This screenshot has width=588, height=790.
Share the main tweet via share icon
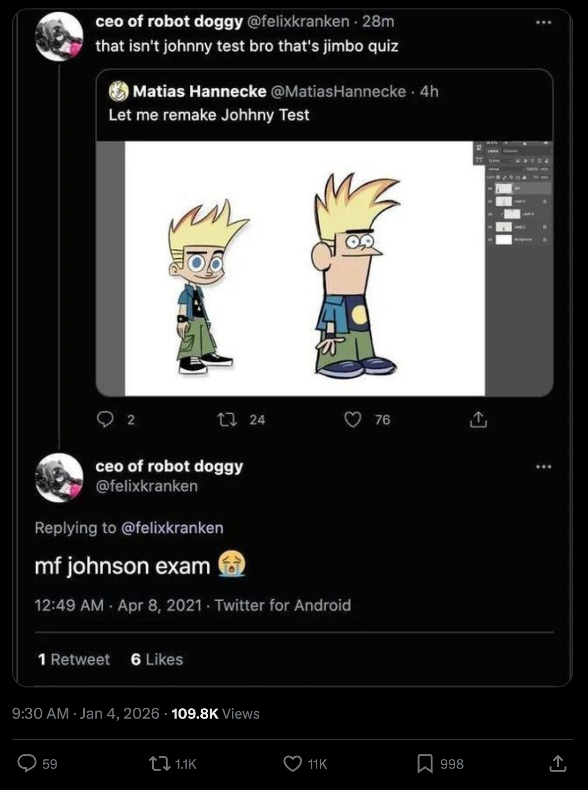(x=557, y=763)
